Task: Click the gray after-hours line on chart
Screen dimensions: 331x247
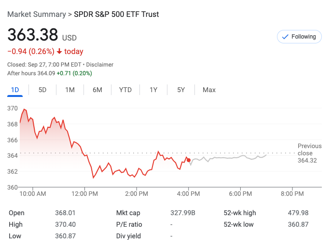Action: point(227,158)
